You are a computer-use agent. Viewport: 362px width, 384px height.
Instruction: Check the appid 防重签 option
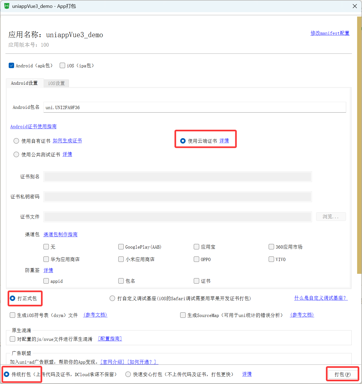[x=46, y=281]
